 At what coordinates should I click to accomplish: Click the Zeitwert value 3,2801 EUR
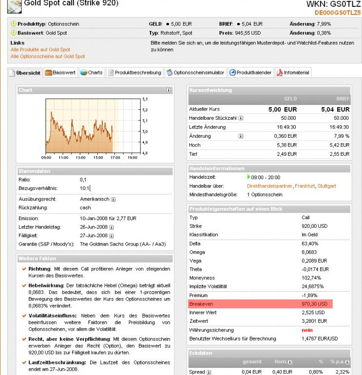click(x=314, y=321)
